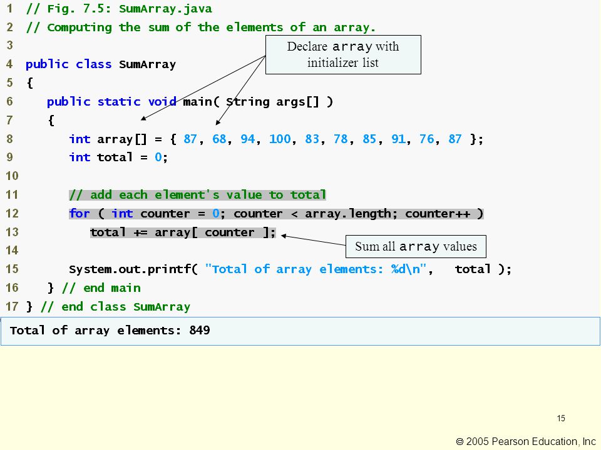This screenshot has height=450, width=601.
Task: Click 'public class SumArray' declaration line
Action: (x=100, y=64)
